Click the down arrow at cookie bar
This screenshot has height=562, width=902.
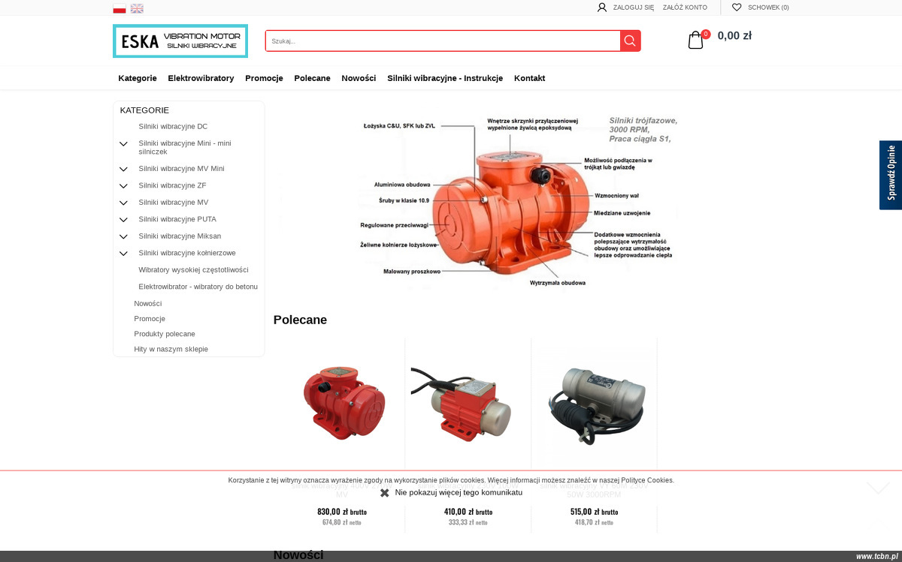point(878,488)
